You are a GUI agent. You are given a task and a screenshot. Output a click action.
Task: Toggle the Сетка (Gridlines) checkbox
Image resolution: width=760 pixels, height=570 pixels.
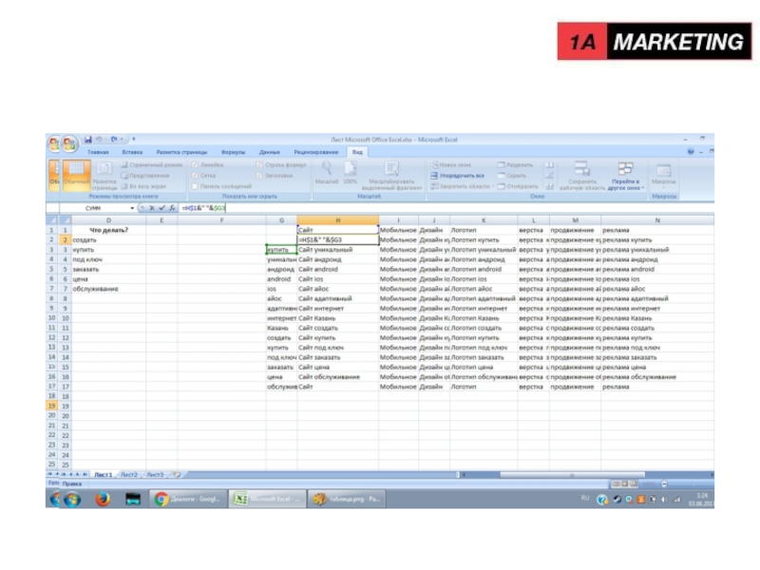click(195, 175)
